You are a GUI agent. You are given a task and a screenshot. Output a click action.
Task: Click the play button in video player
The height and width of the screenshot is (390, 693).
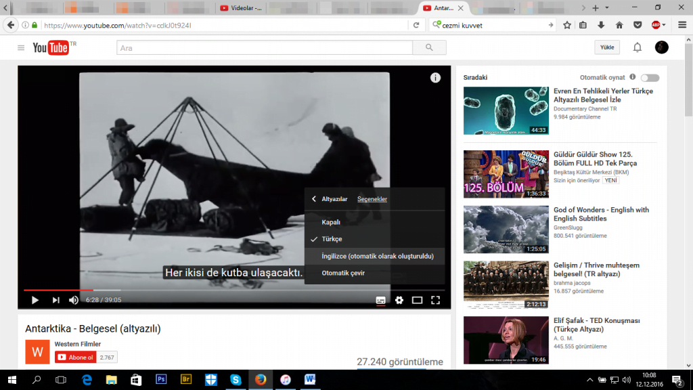(35, 300)
